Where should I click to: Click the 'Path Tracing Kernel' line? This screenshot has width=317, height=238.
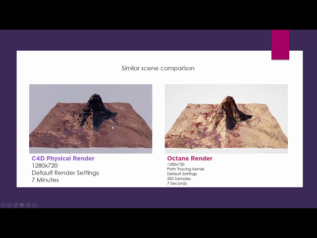(186, 169)
